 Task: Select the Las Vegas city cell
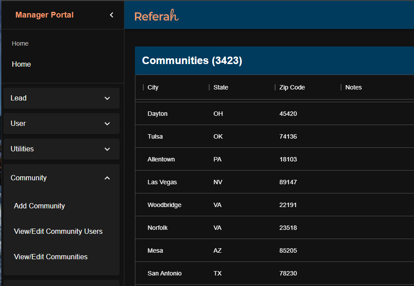(x=162, y=182)
